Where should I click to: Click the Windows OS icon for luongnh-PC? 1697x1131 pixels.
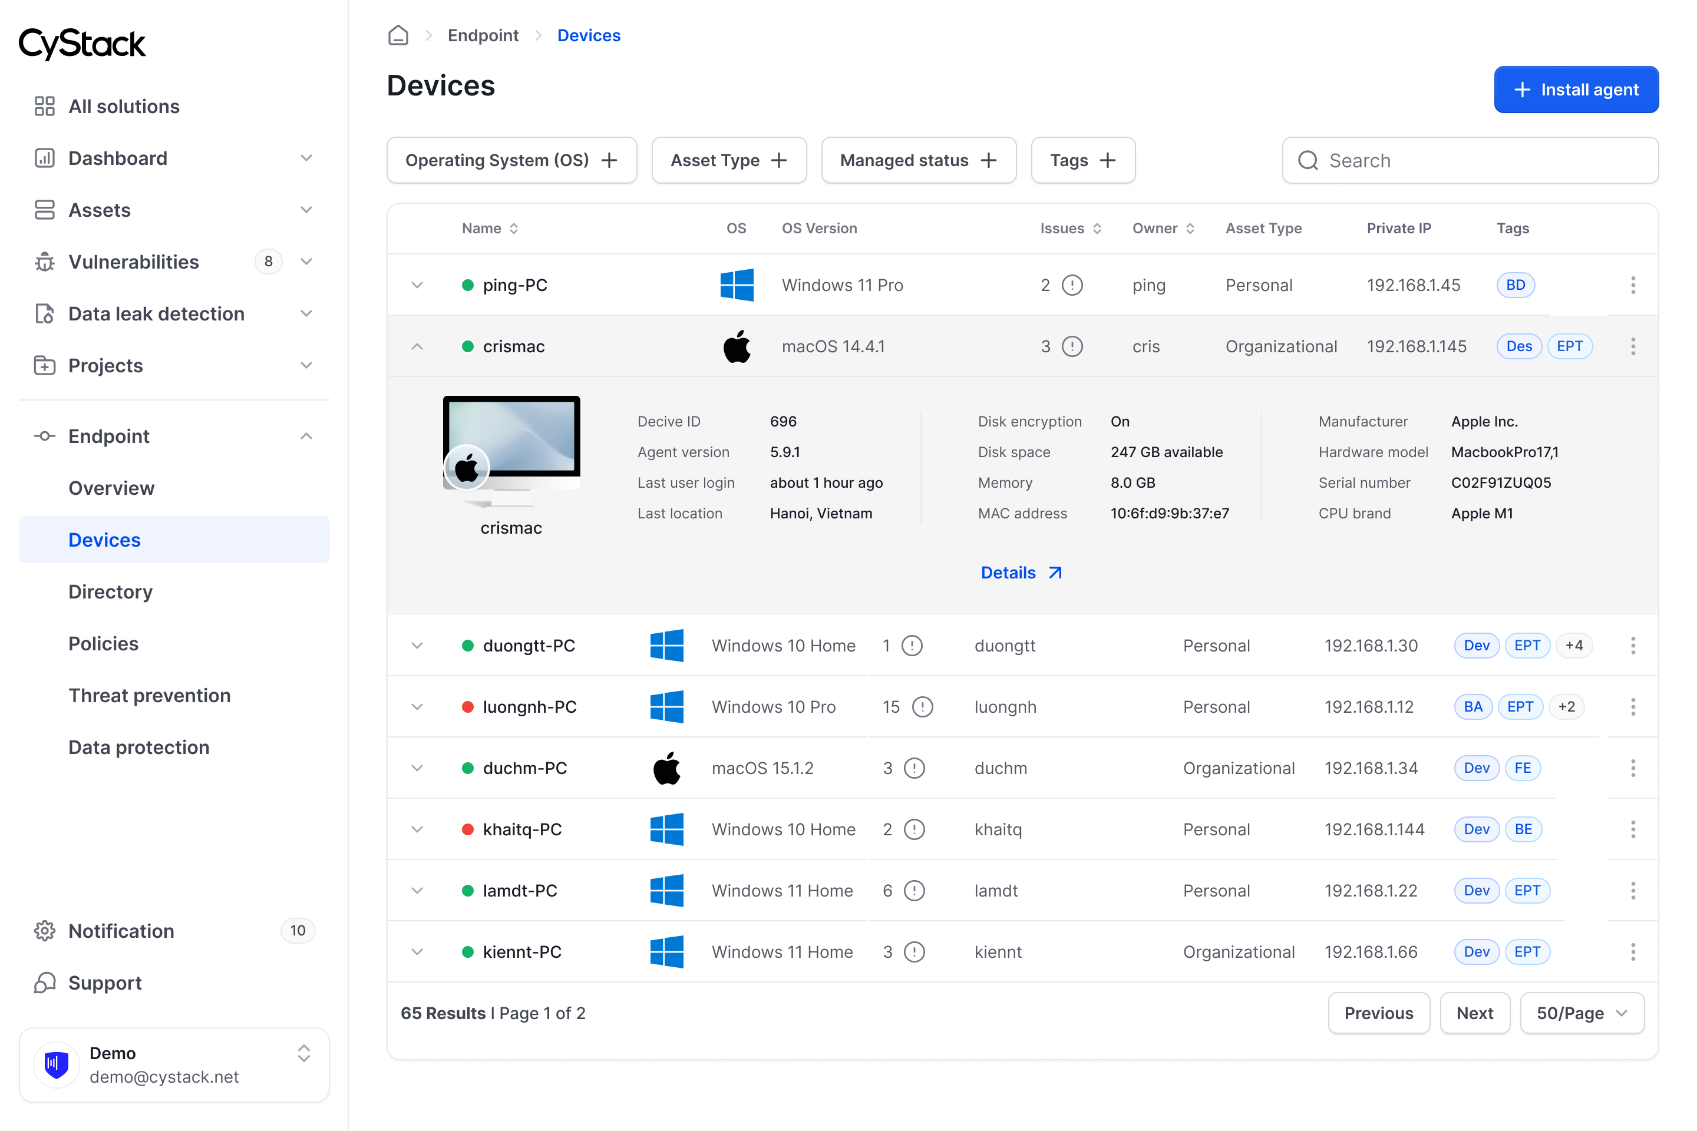[666, 707]
